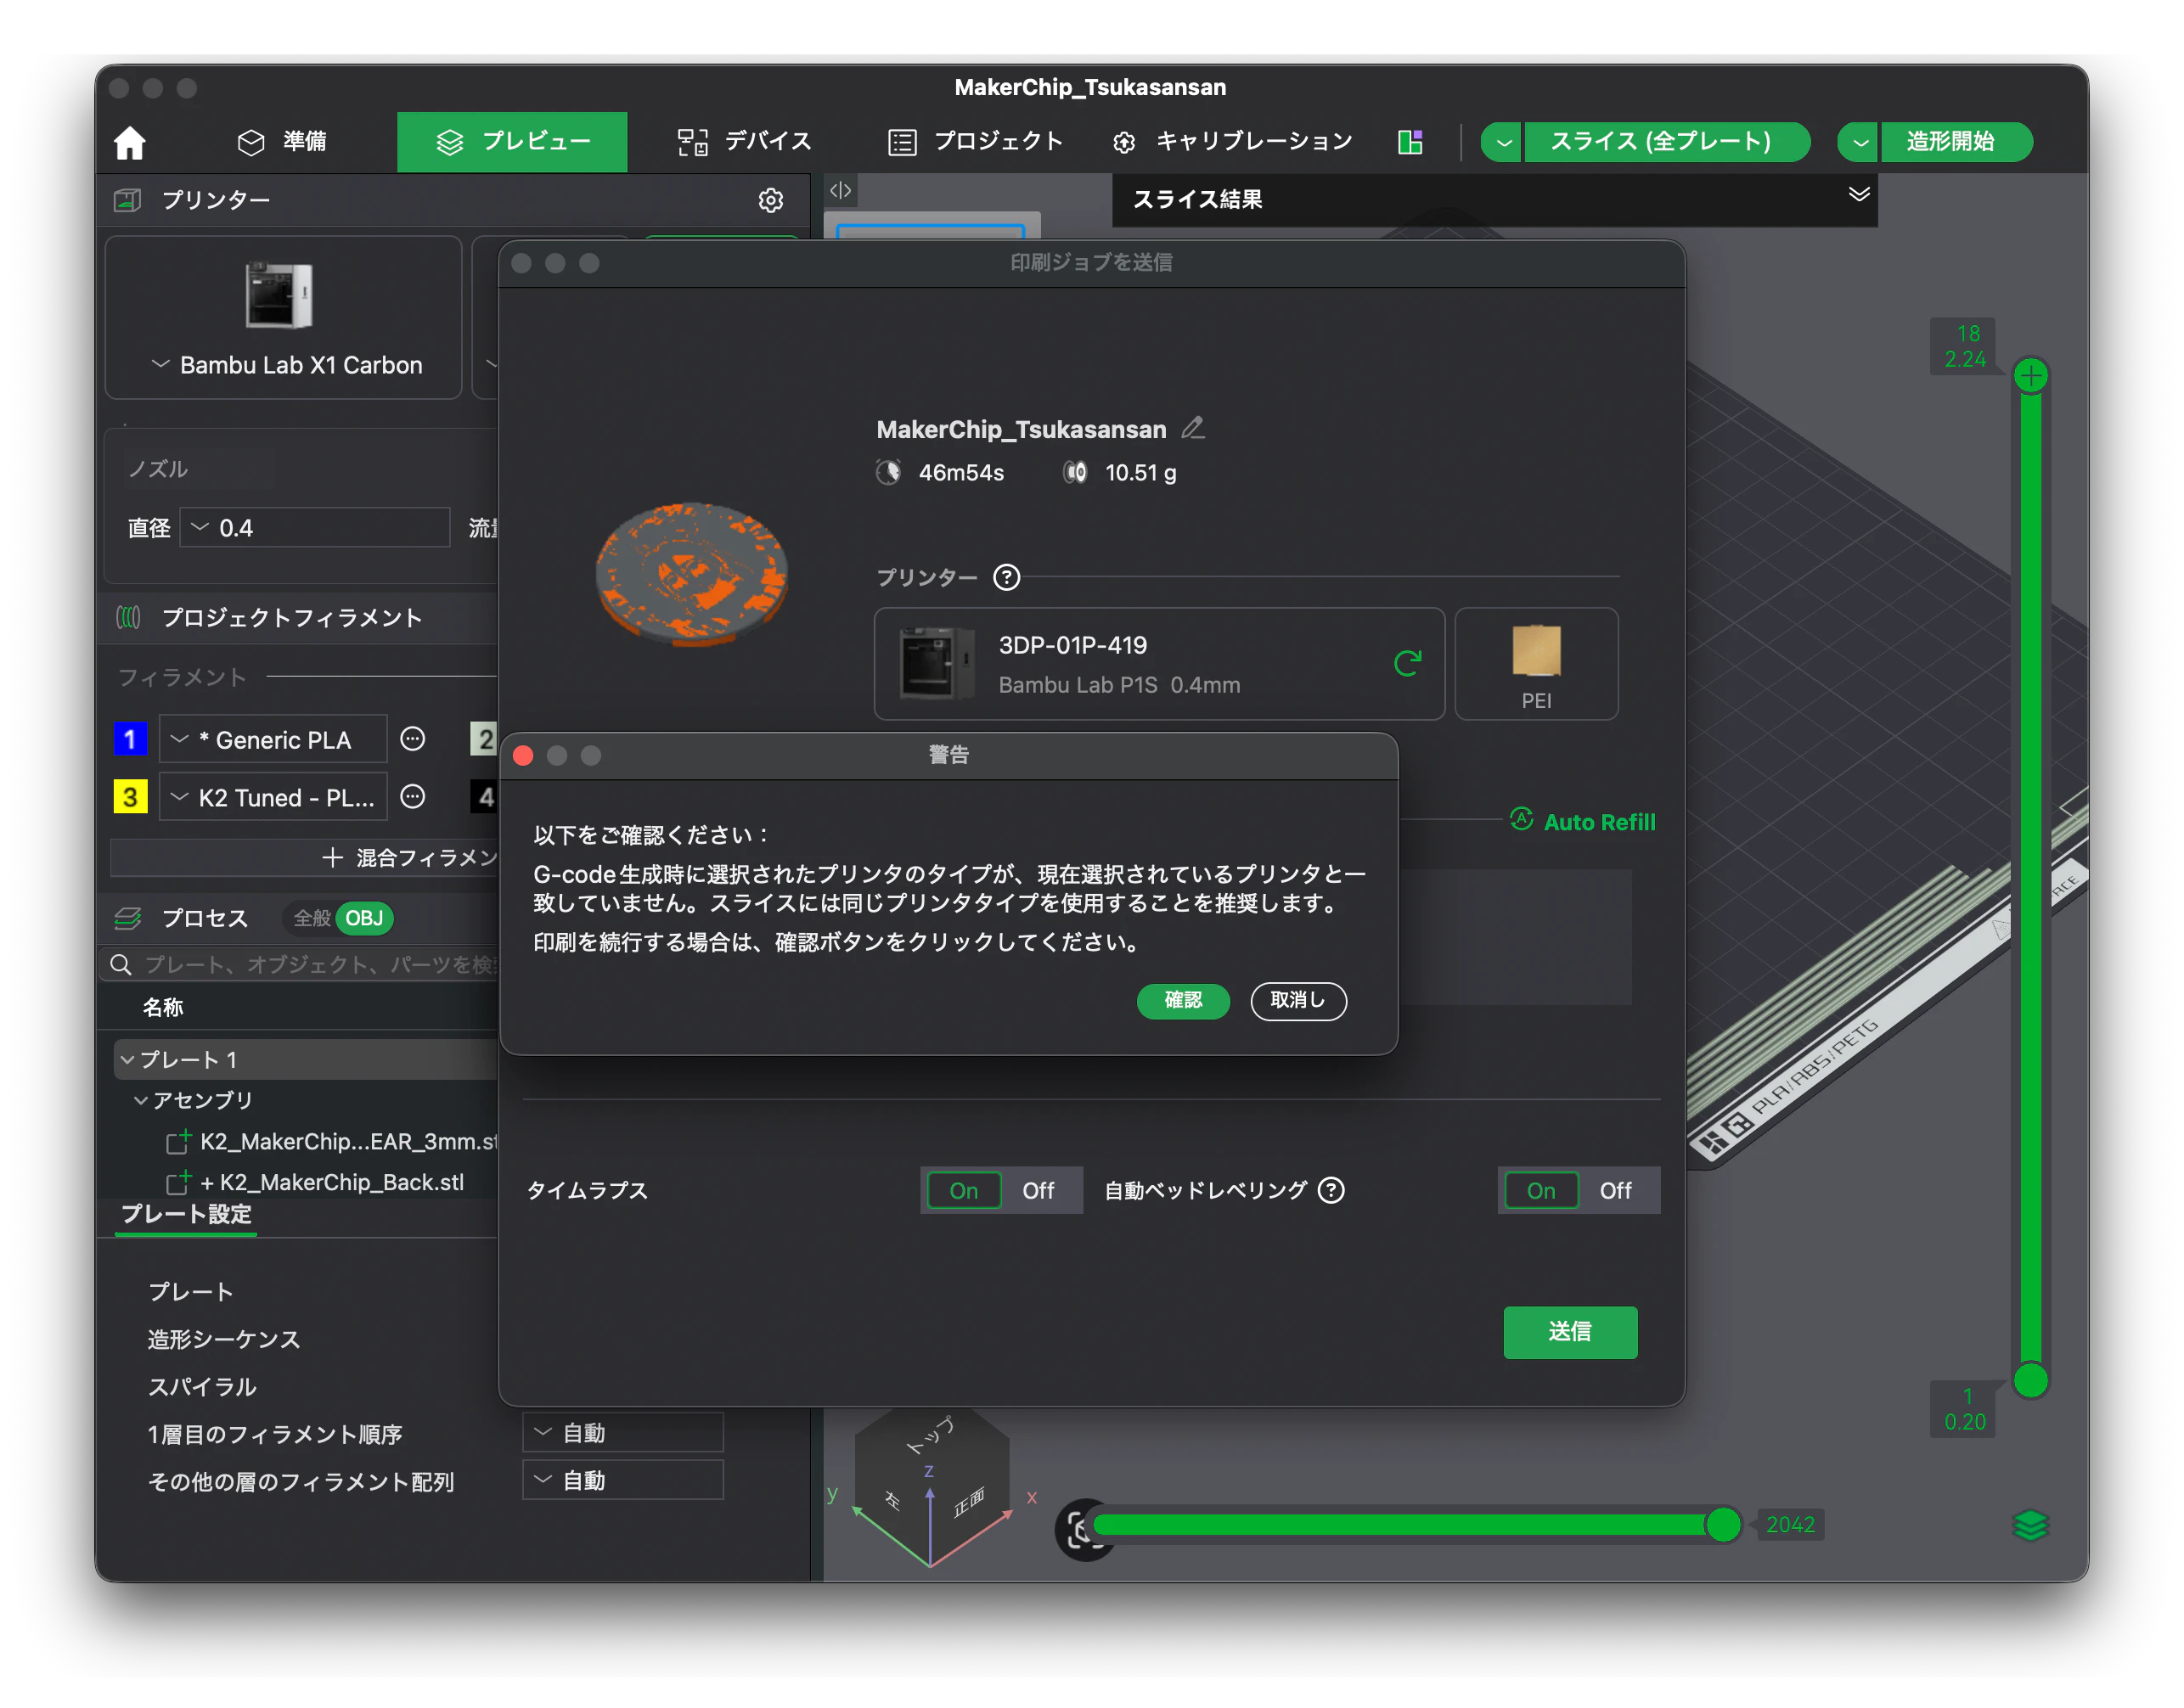
Task: Collapse the プレート 1 tree node
Action: 127,1059
